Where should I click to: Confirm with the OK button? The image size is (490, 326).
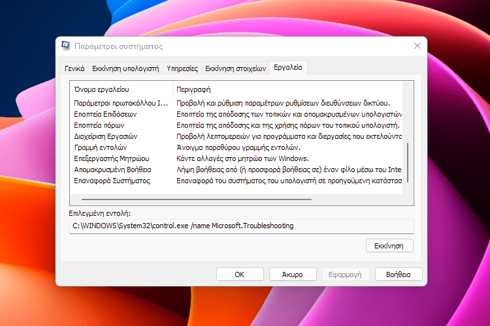click(240, 274)
